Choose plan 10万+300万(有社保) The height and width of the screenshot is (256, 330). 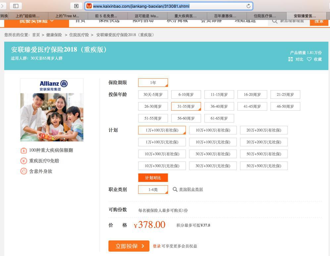tap(162, 154)
